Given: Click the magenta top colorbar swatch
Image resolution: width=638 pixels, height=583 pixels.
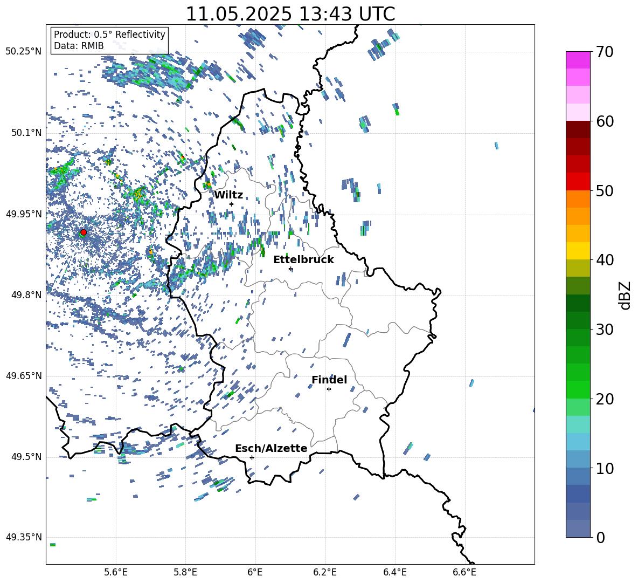Looking at the screenshot, I should (578, 60).
